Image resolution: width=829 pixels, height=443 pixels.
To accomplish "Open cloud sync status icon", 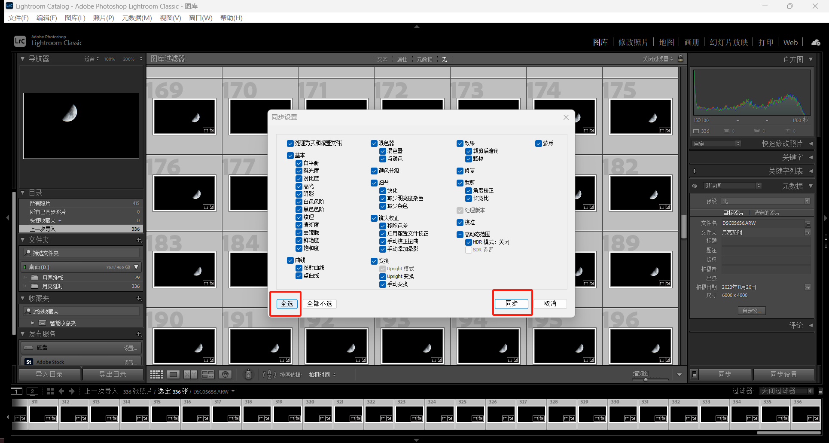I will [x=816, y=43].
